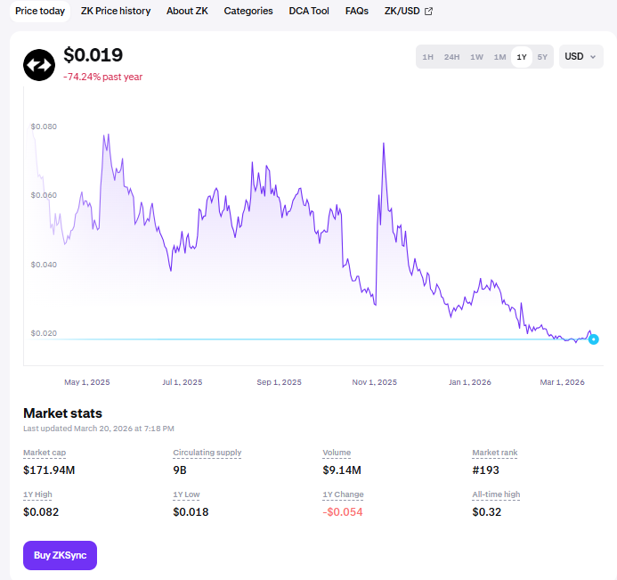Switch chart to 24H range
This screenshot has height=580, width=617.
pos(451,57)
